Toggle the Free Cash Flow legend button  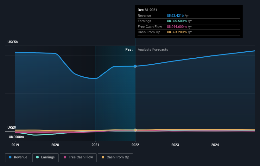78,157
